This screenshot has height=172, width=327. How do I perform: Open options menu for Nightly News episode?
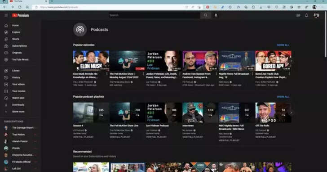(253, 74)
